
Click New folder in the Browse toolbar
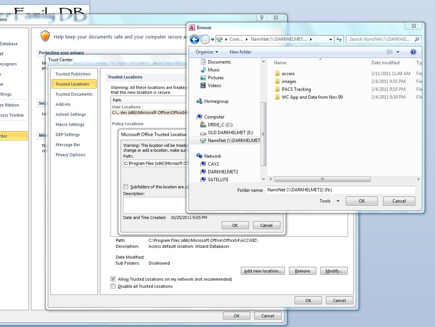[240, 52]
